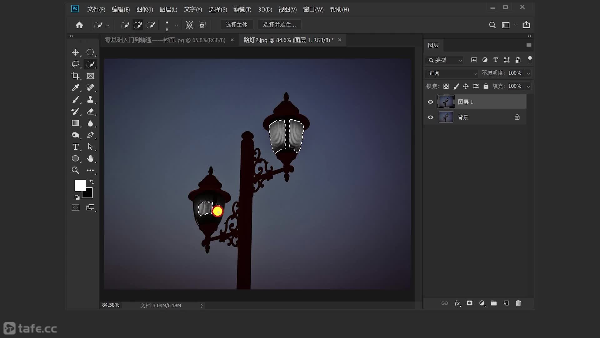The width and height of the screenshot is (600, 338).
Task: Open the 选择(S) menu
Action: coord(218,9)
